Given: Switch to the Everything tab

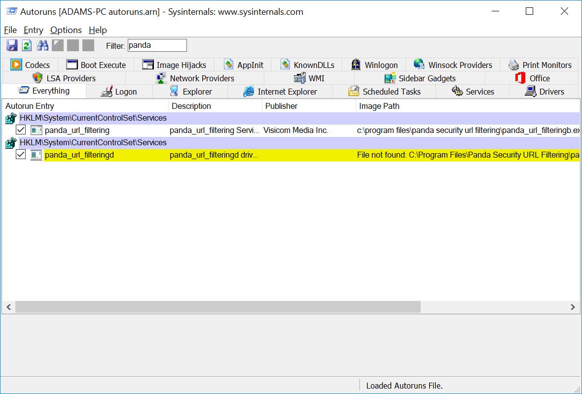Looking at the screenshot, I should 44,91.
